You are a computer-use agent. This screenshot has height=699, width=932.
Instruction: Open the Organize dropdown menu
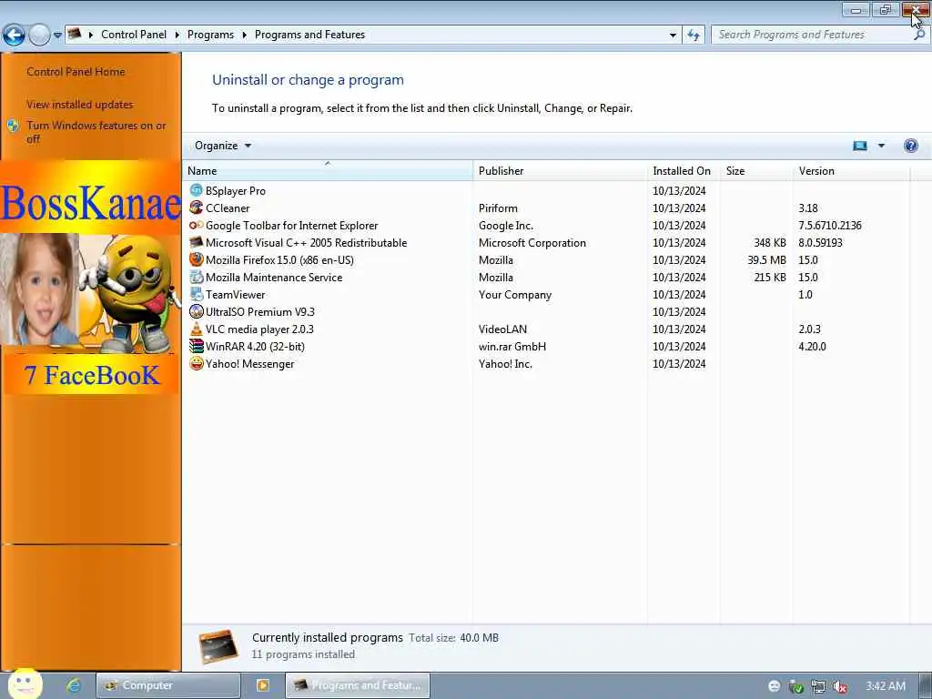coord(223,146)
